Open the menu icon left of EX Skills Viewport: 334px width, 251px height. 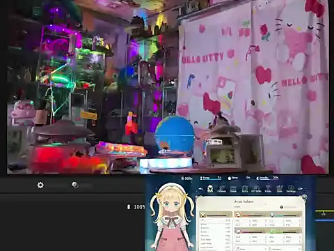click(x=245, y=189)
